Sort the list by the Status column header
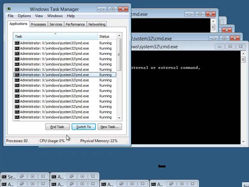Image resolution: width=249 pixels, height=187 pixels. tap(107, 36)
